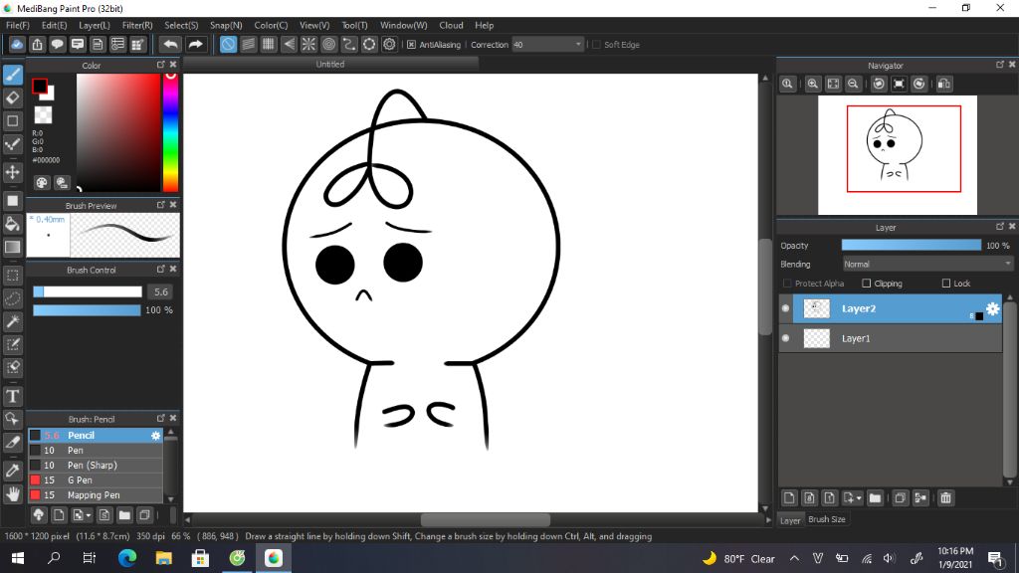
Task: Toggle the Soft Edge checkbox
Action: (596, 44)
